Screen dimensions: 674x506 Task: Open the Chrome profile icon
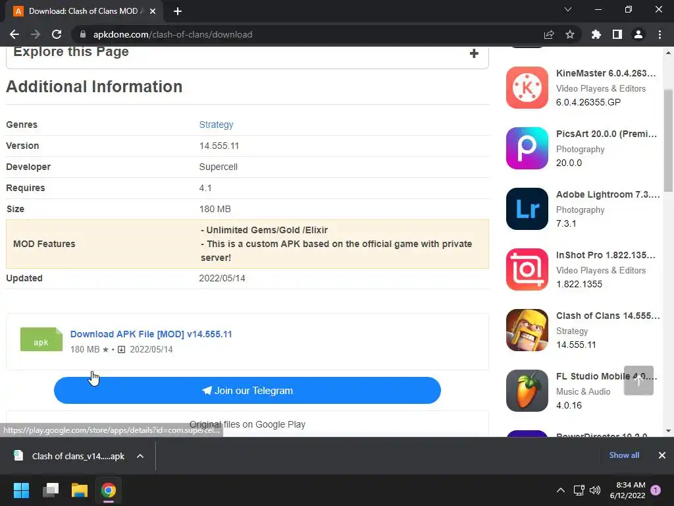638,34
